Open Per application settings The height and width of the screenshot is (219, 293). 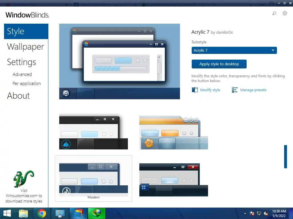[x=27, y=84]
